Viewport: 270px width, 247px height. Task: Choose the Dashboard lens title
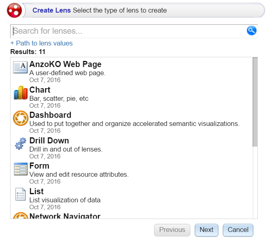click(x=50, y=115)
